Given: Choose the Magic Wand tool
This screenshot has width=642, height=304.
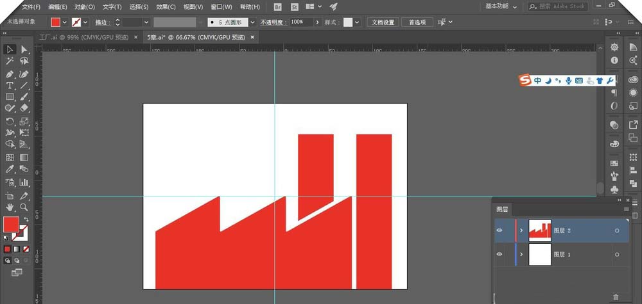Looking at the screenshot, I should (x=10, y=61).
